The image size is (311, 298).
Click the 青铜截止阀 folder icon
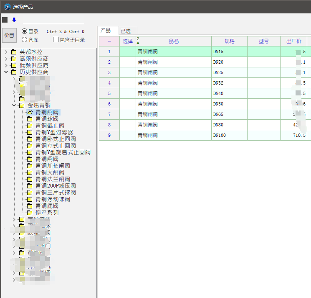tap(29, 126)
